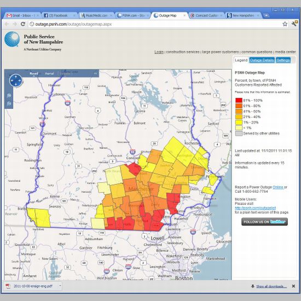Open large power customers link
This screenshot has height=301, width=301.
point(221,52)
